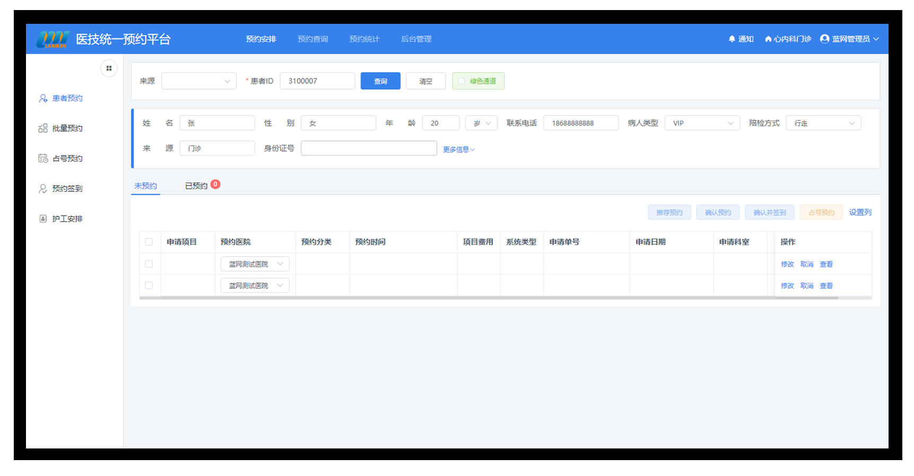Toggle the sidebar grid collapse button
The image size is (914, 476).
coord(109,68)
